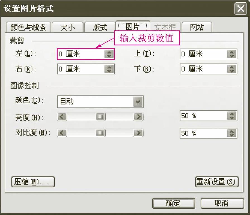The width and height of the screenshot is (250, 215).
Task: Click the left crop spinner arrows
Action: pyautogui.click(x=109, y=54)
